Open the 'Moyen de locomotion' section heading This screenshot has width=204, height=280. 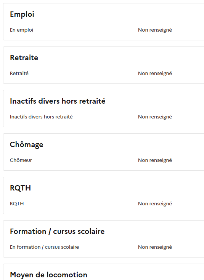[x=49, y=275]
